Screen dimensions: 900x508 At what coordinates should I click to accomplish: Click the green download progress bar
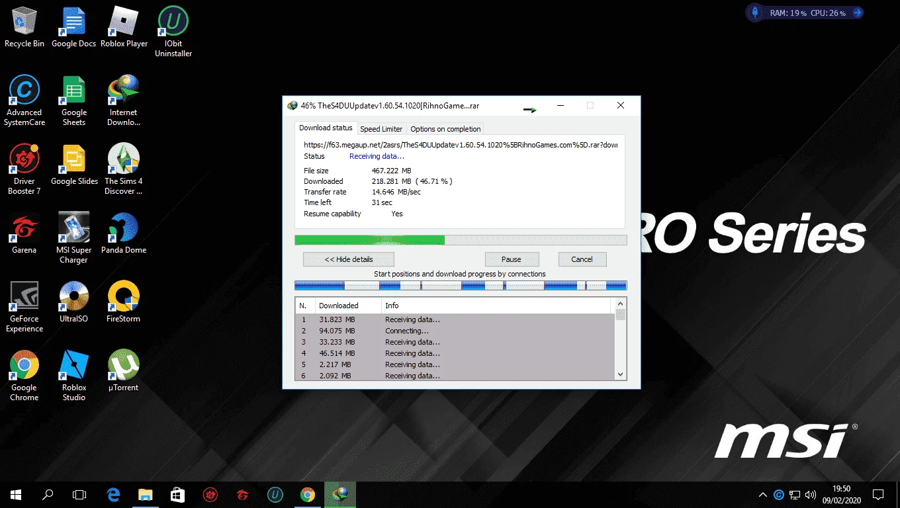point(461,240)
